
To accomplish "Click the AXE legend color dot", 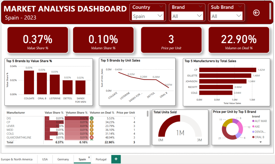I will pyautogui.click(x=253, y=126).
